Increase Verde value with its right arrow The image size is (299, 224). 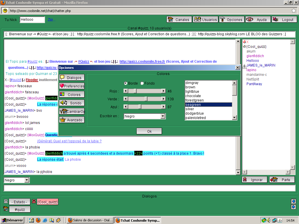[x=164, y=99]
